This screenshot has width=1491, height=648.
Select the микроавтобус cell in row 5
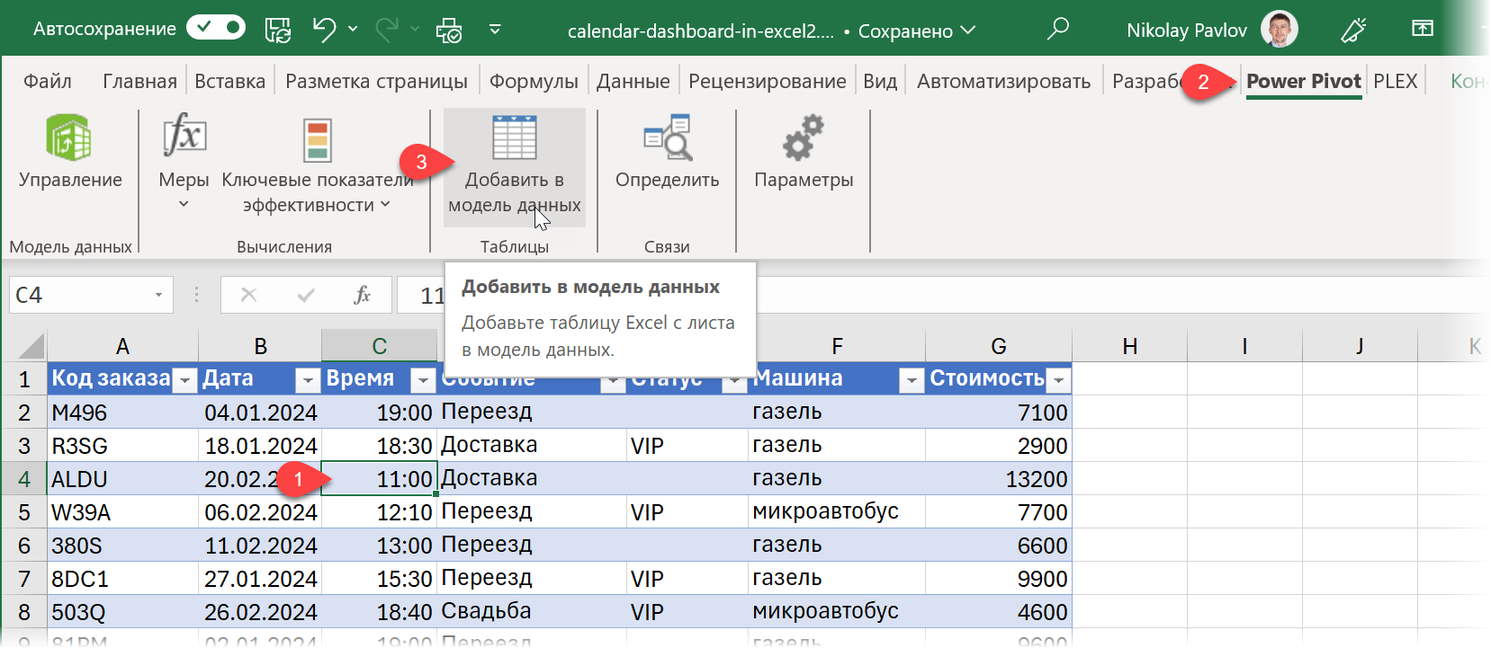837,512
